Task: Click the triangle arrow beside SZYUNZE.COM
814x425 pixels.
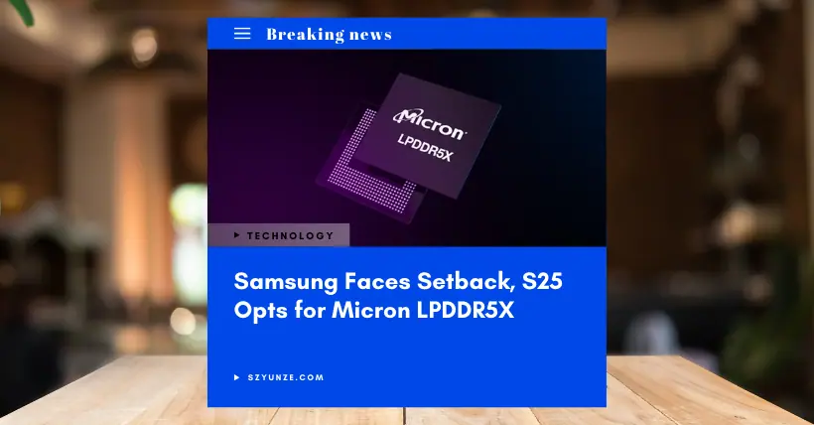Action: click(x=236, y=377)
